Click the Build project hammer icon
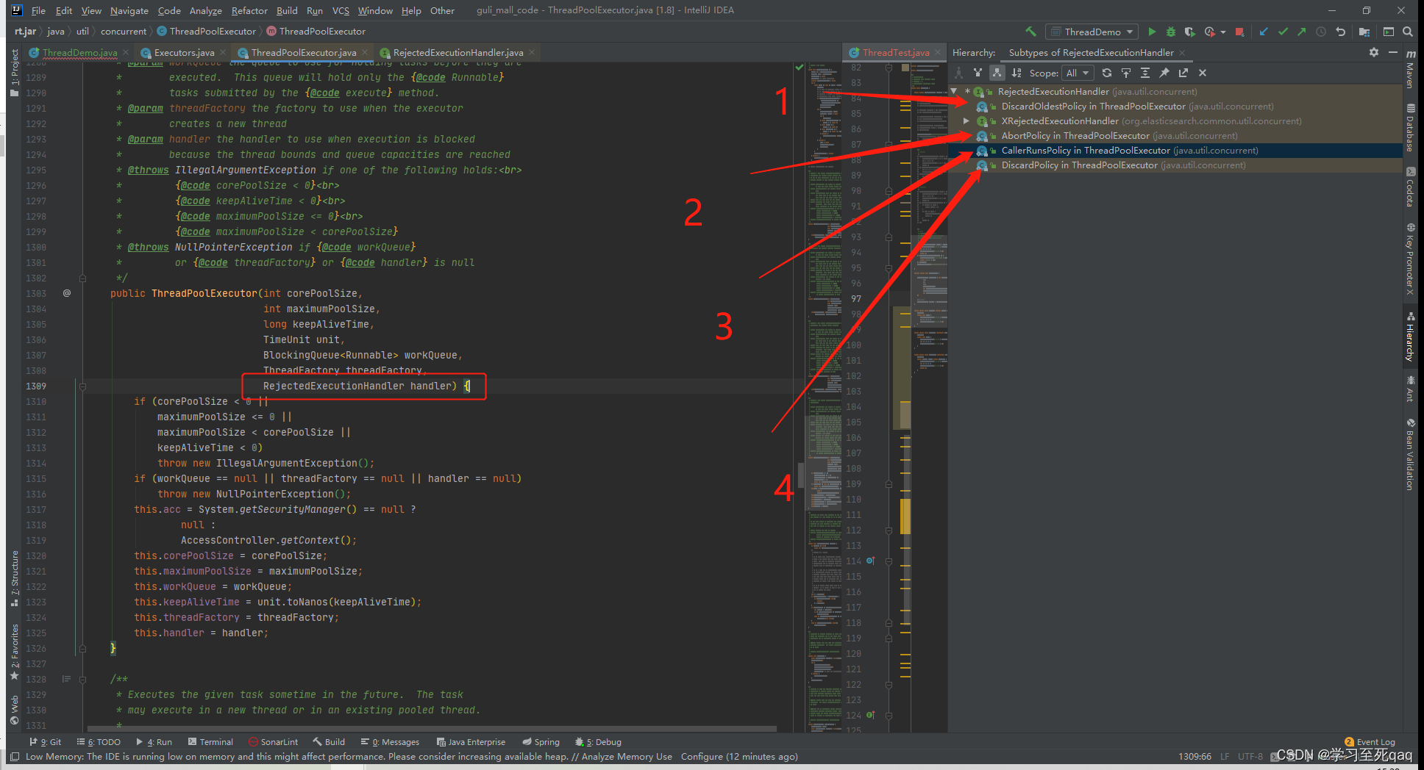 pyautogui.click(x=1030, y=32)
